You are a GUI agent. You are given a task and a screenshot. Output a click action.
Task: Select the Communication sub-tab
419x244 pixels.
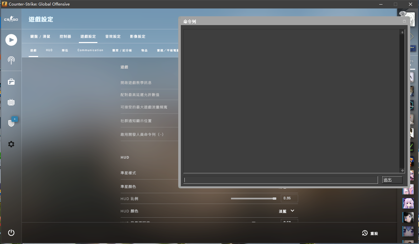pos(90,50)
